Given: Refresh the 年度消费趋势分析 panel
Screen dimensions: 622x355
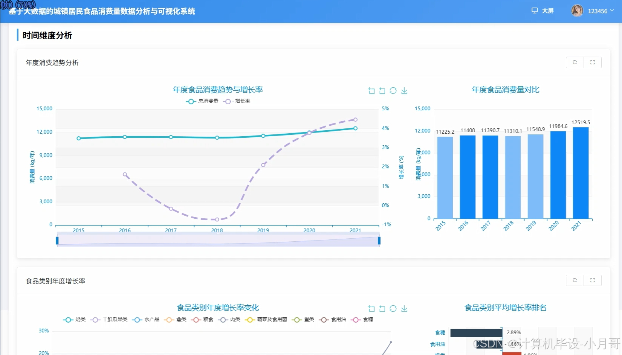Looking at the screenshot, I should 575,62.
